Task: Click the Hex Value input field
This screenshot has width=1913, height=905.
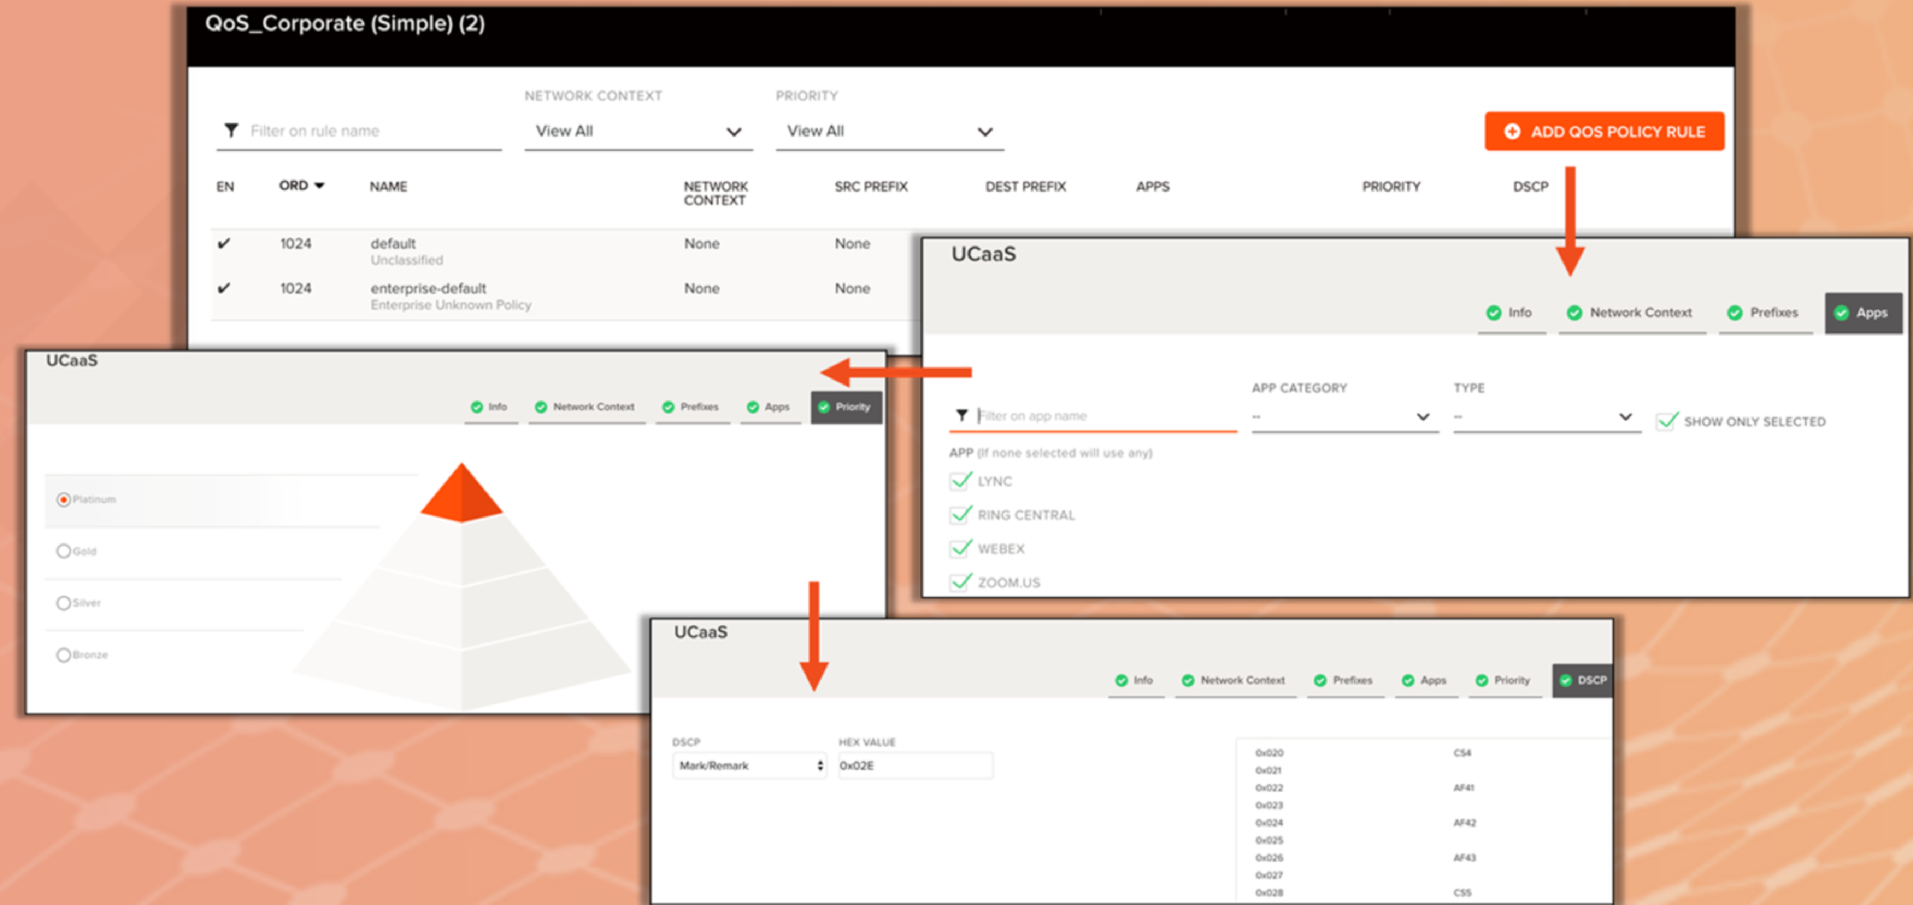Action: click(x=915, y=765)
